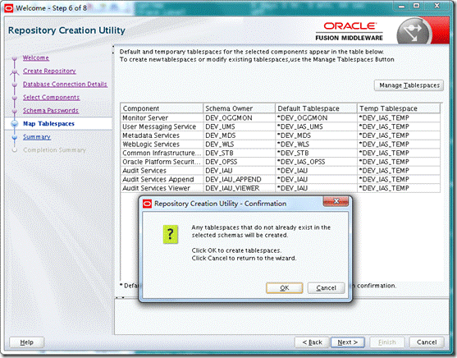Click the Component column header
Viewport: 457px width, 358px height.
(162, 108)
